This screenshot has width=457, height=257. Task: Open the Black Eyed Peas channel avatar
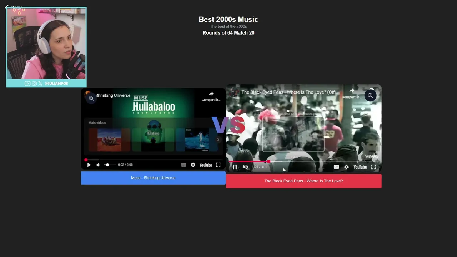(234, 92)
